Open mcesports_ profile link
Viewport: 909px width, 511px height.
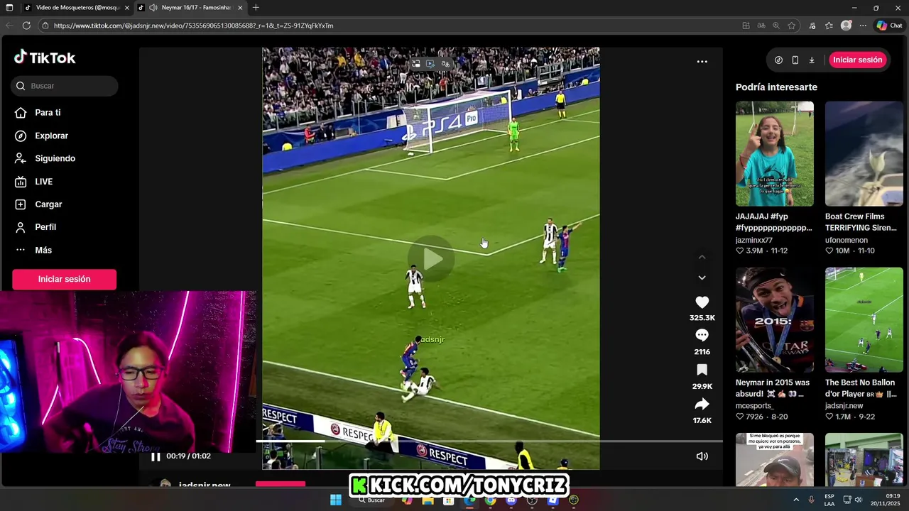click(x=754, y=406)
